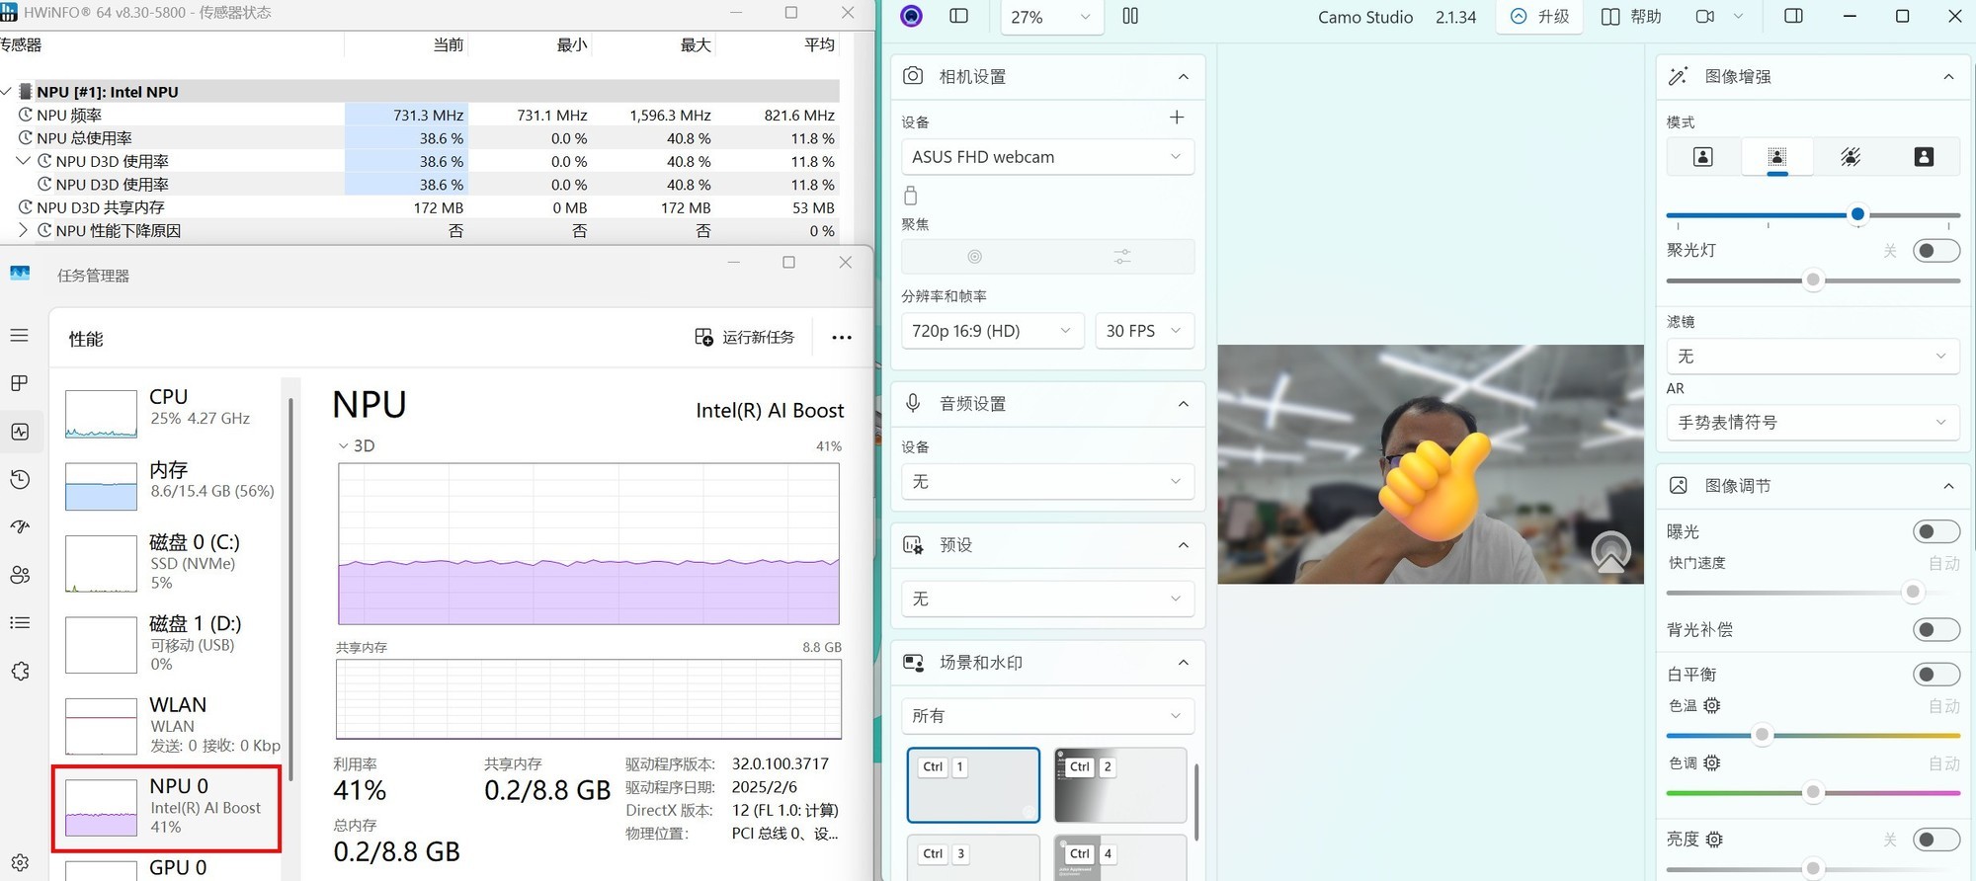
Task: Open the brightness settings gear
Action: pyautogui.click(x=1714, y=840)
